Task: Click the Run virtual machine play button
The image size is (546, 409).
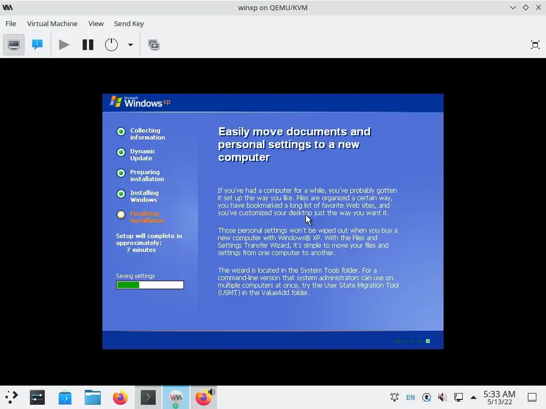Action: [64, 45]
